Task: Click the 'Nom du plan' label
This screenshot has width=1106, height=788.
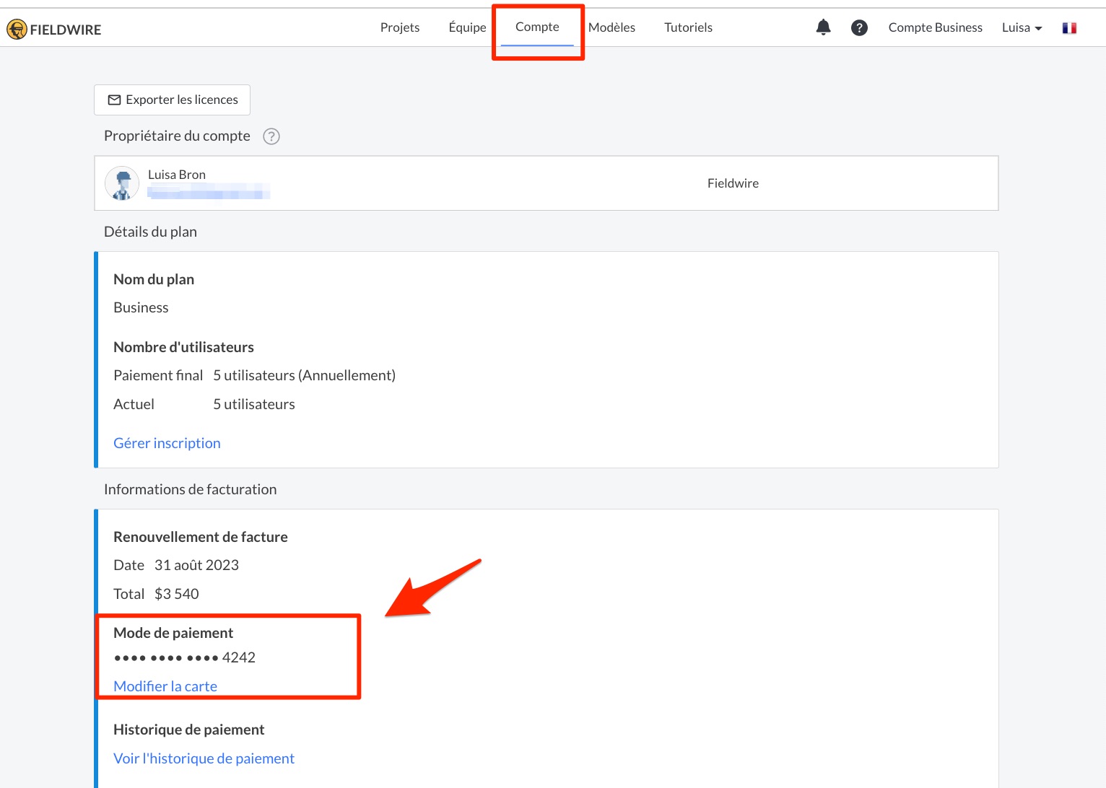Action: [154, 279]
